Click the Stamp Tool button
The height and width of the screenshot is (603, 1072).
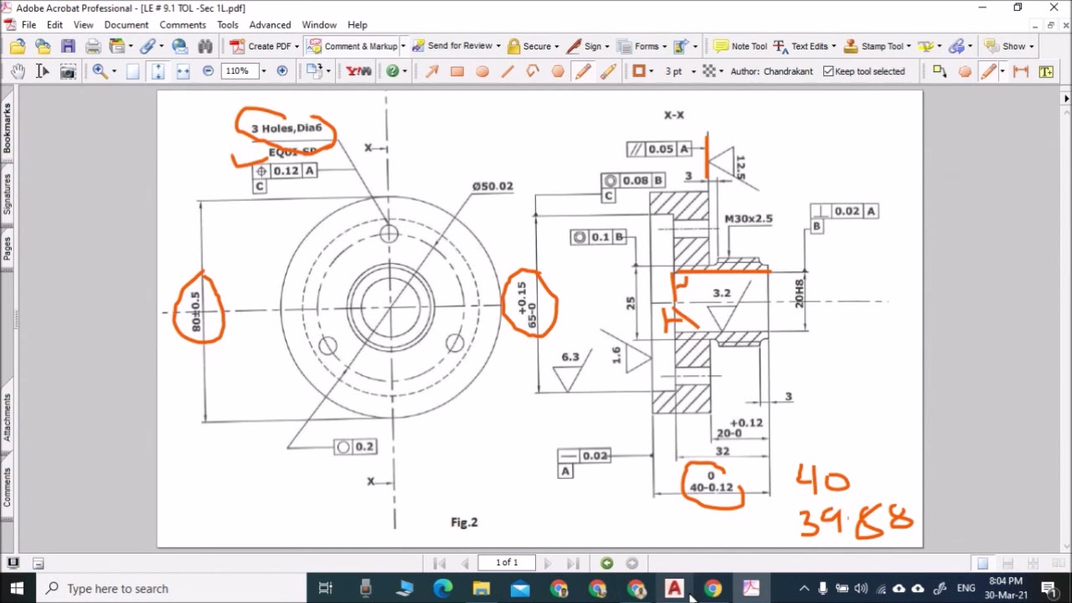coord(874,46)
